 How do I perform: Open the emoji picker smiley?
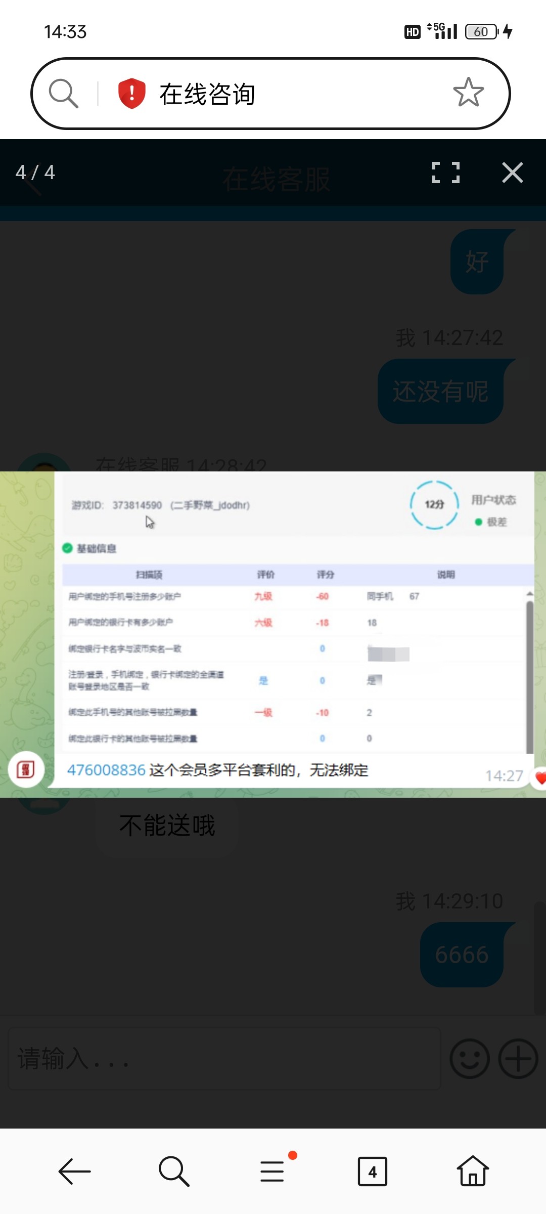coord(470,1059)
